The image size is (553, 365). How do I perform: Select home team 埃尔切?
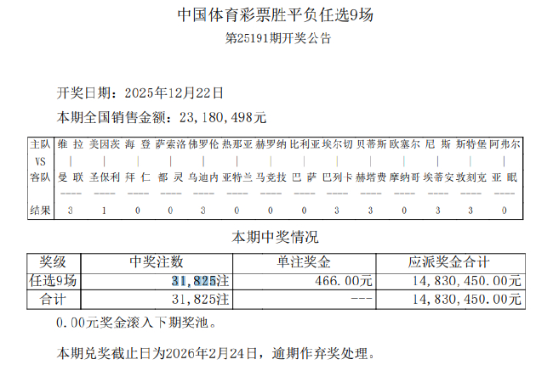(337, 144)
